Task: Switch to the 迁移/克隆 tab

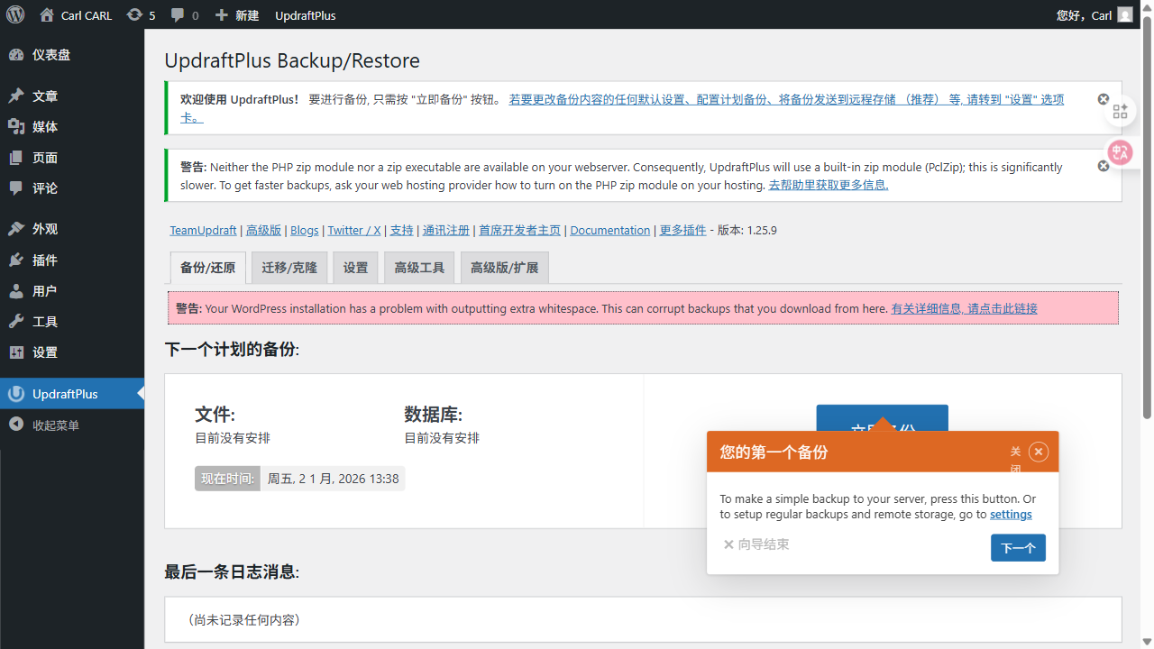Action: coord(288,267)
